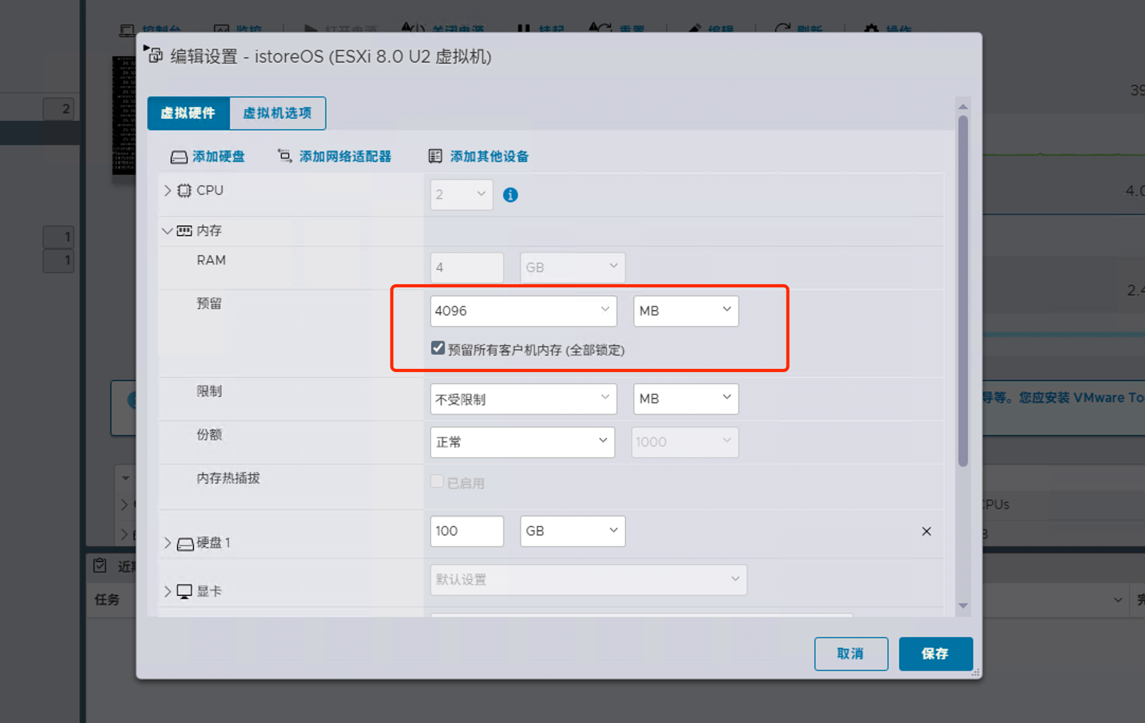Toggle memory hot plug enabled checkbox
Image resolution: width=1145 pixels, height=723 pixels.
437,482
